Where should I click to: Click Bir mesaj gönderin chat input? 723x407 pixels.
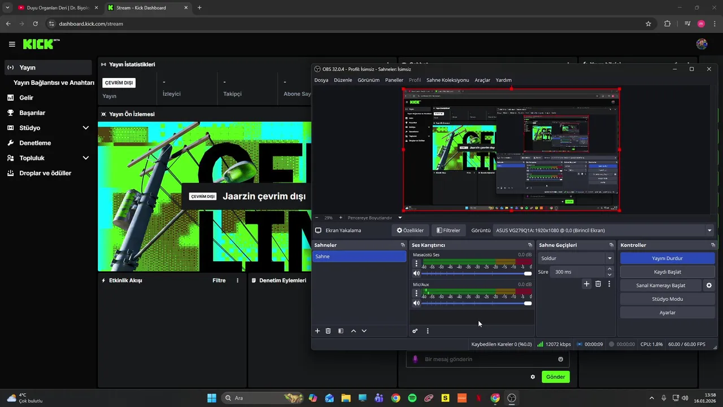tap(489, 359)
